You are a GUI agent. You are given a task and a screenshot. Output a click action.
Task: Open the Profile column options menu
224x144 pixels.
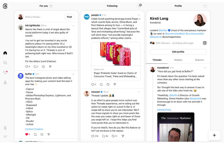point(205,6)
